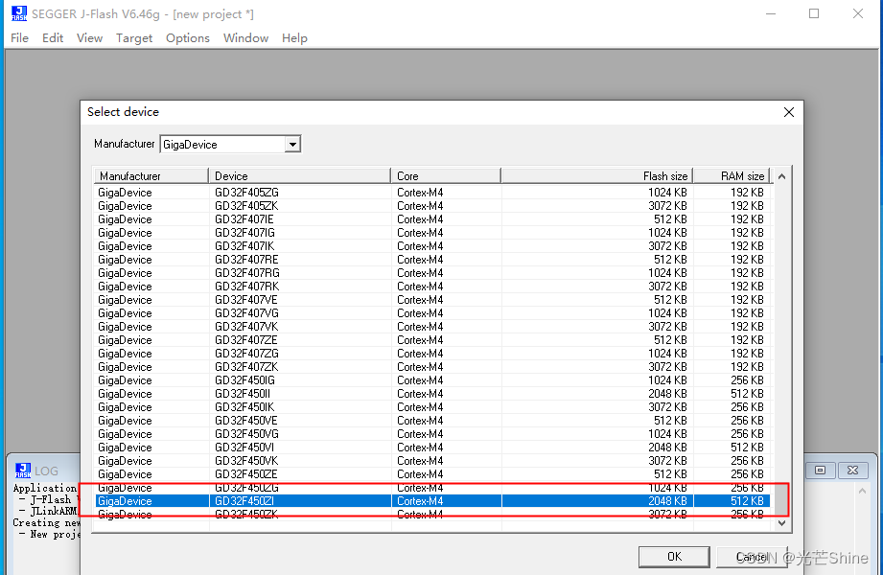Viewport: 883px width, 575px height.
Task: Maximize the J-Flash main window
Action: 814,13
